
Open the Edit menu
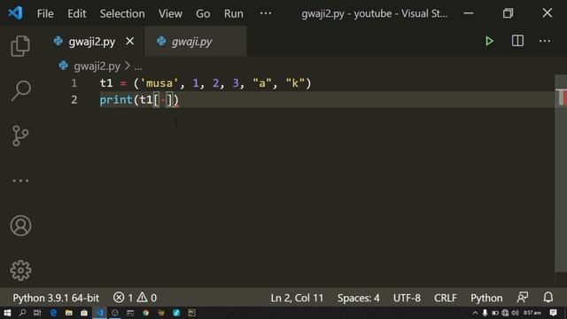[77, 14]
